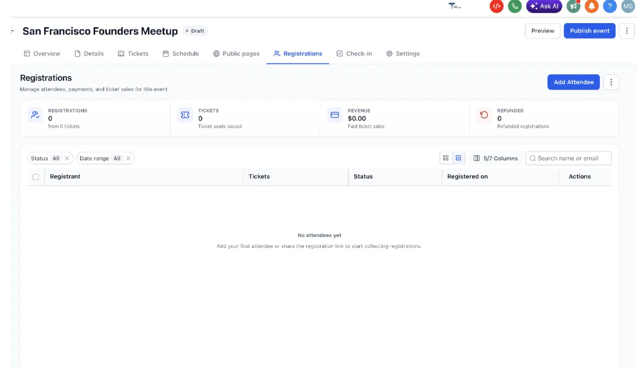Image resolution: width=637 pixels, height=368 pixels.
Task: Click the No attendees yet message
Action: coord(320,235)
